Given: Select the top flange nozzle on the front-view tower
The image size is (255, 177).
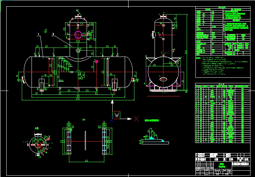Looking at the screenshot, I should (78, 16).
